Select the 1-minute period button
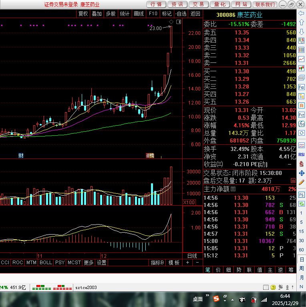306x307 pixels. tap(301, 213)
